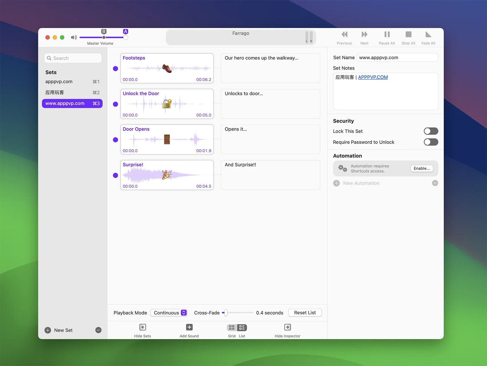The height and width of the screenshot is (366, 487).
Task: Stop all sounds
Action: click(409, 35)
